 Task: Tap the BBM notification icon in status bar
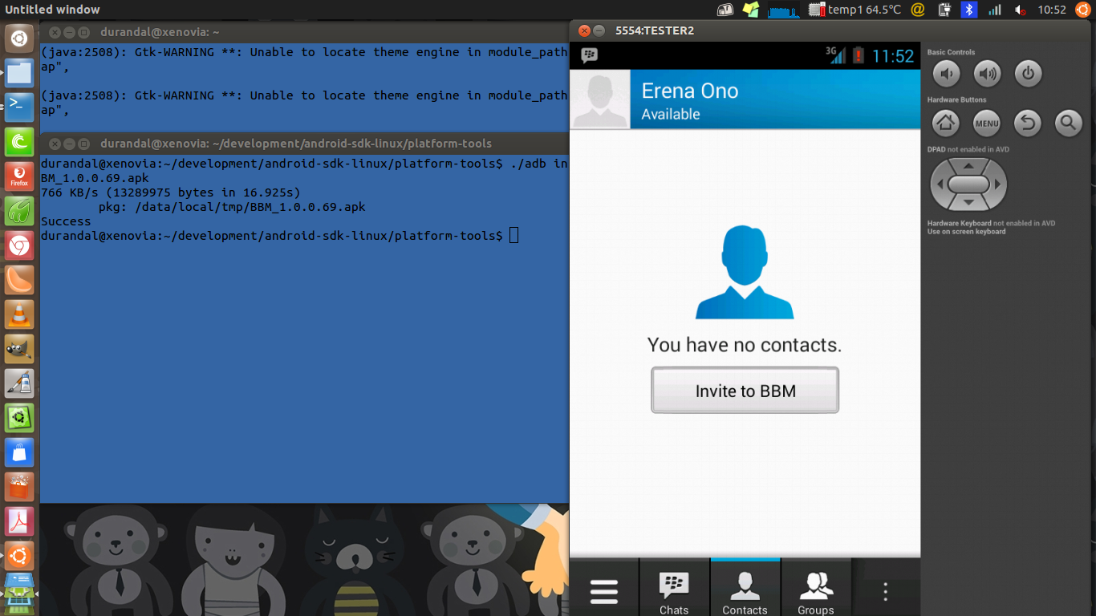590,55
